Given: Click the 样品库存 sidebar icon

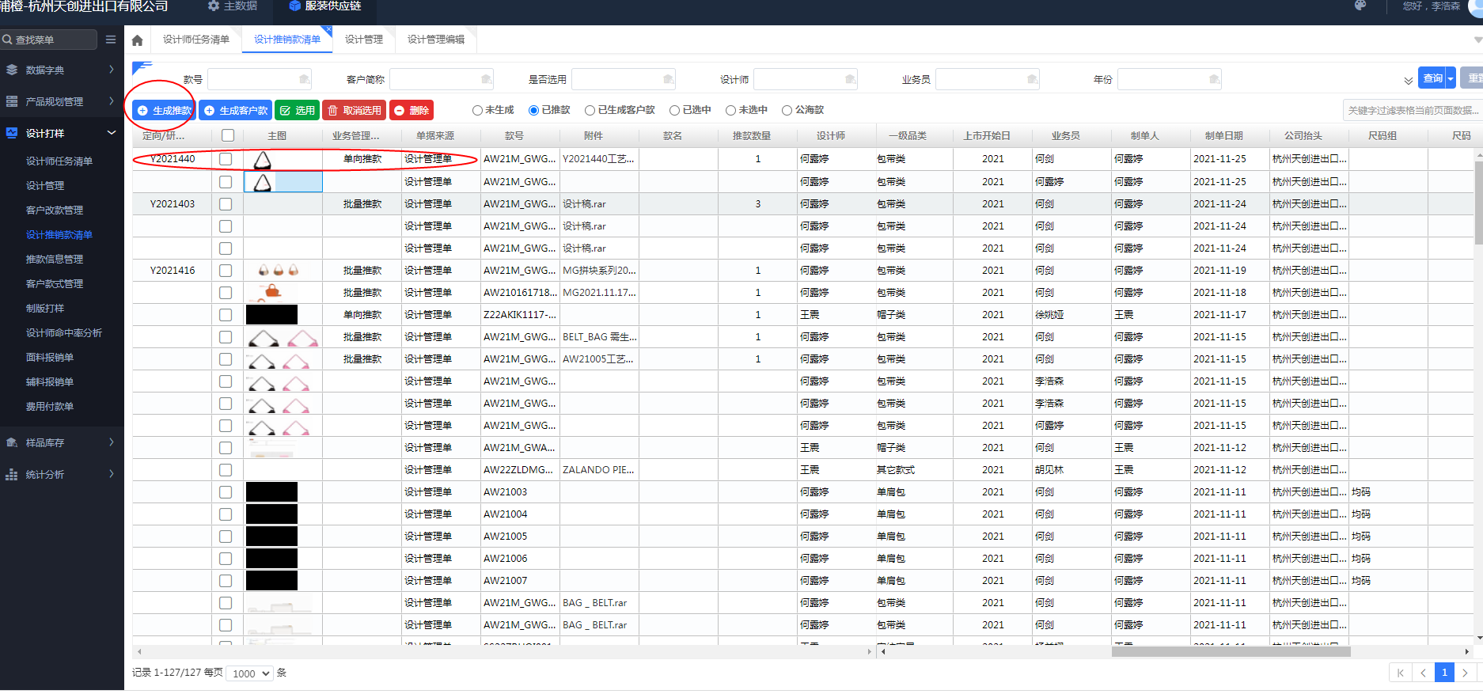Looking at the screenshot, I should click(12, 442).
